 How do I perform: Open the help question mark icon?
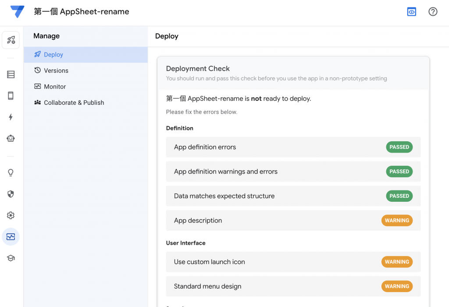click(x=433, y=12)
